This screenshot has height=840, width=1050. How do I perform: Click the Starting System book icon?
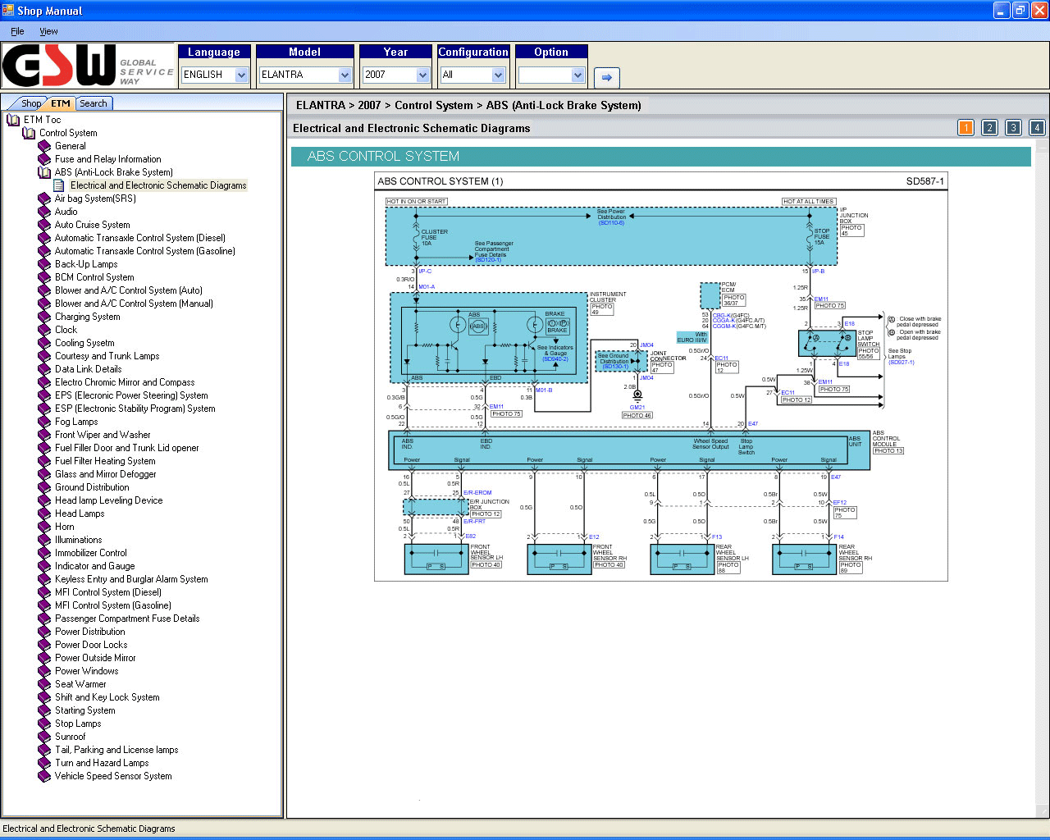44,710
